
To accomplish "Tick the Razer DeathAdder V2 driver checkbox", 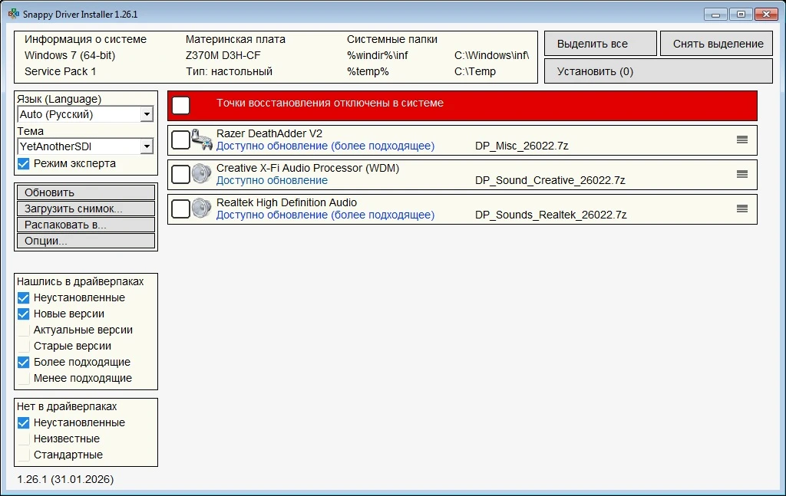I will 180,140.
